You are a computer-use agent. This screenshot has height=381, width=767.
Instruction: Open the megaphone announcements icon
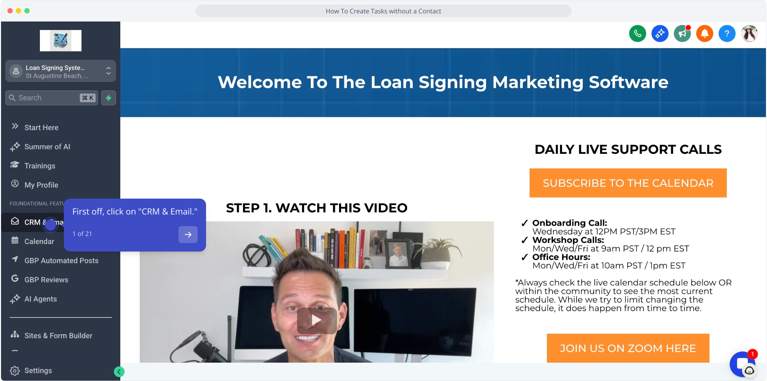(x=682, y=34)
